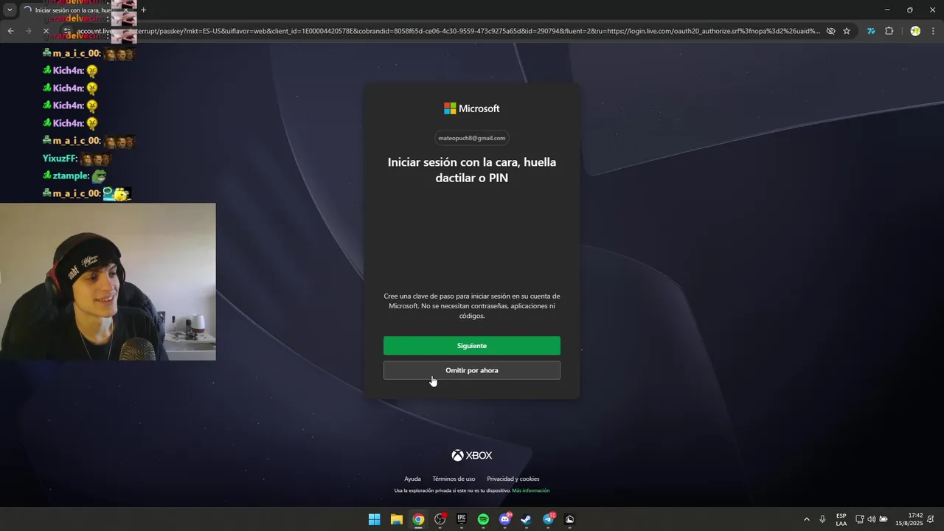
Task: Open the network tray icon
Action: 860,519
